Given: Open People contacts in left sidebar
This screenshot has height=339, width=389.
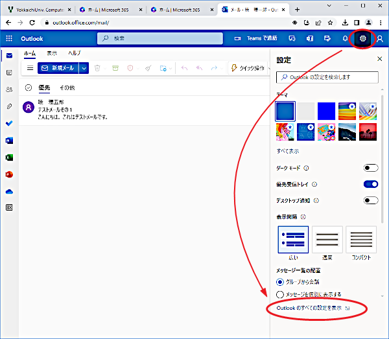Looking at the screenshot, I should pyautogui.click(x=9, y=89).
